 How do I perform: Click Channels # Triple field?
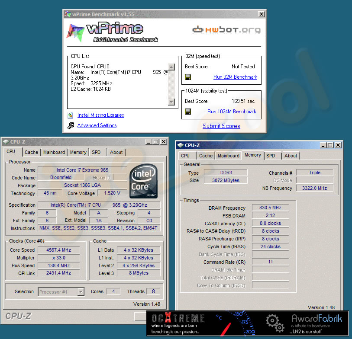[x=314, y=173]
